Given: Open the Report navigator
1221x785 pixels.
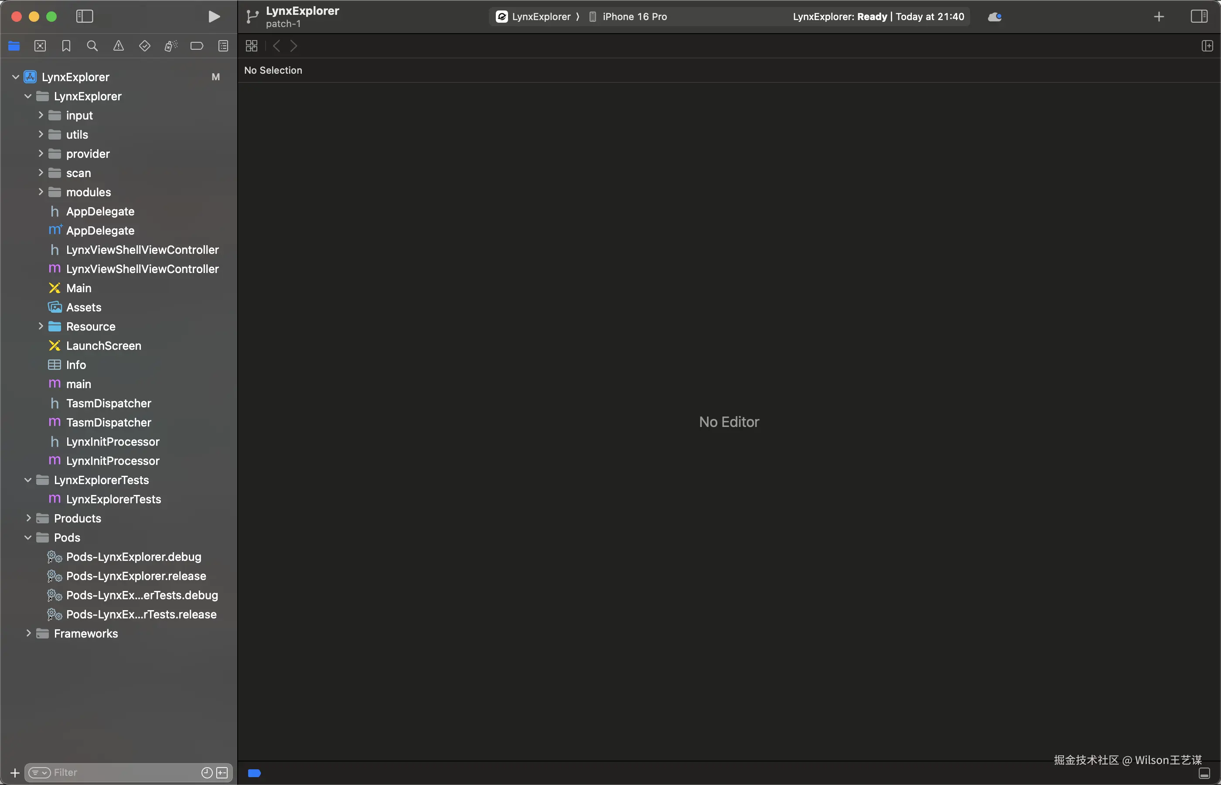Looking at the screenshot, I should point(223,46).
